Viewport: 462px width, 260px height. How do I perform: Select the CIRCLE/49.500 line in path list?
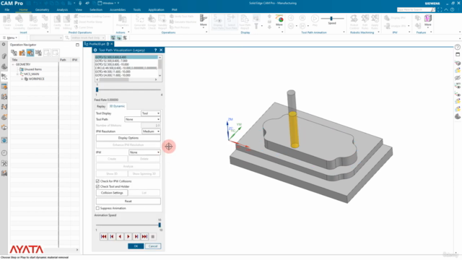click(126, 68)
